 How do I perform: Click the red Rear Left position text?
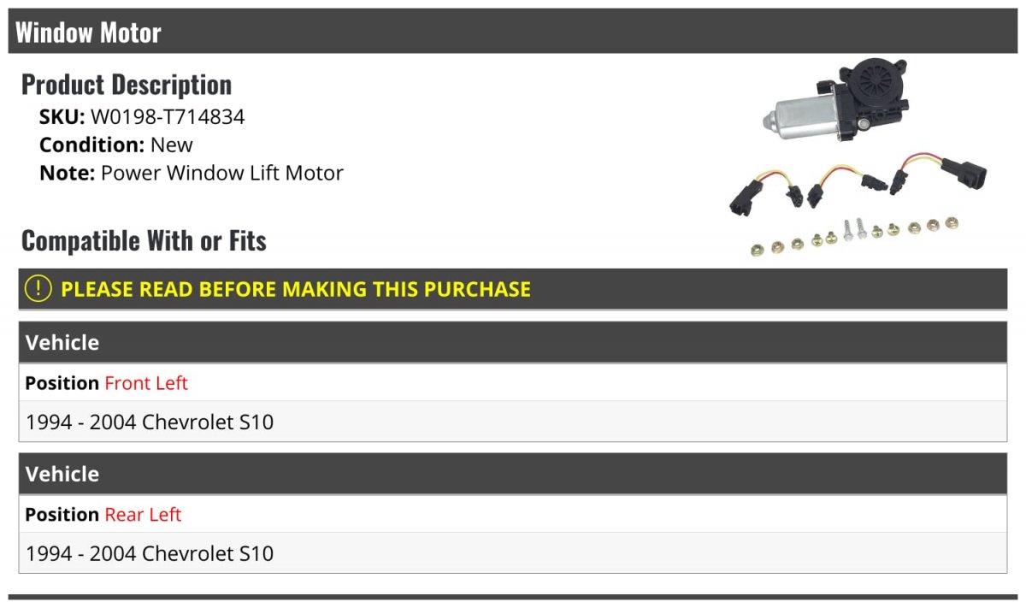(x=143, y=515)
